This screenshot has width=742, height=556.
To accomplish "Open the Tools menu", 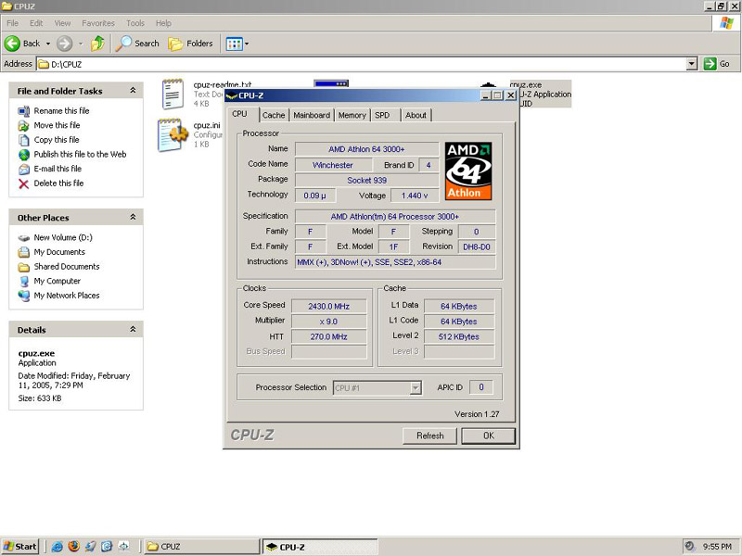I will (134, 23).
